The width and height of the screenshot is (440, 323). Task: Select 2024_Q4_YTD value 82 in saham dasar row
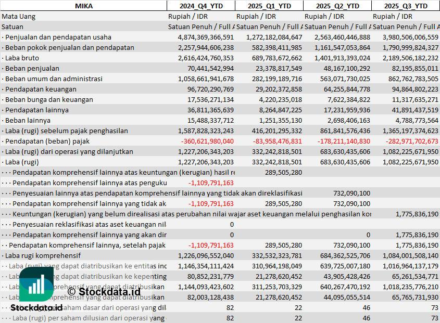[230, 308]
